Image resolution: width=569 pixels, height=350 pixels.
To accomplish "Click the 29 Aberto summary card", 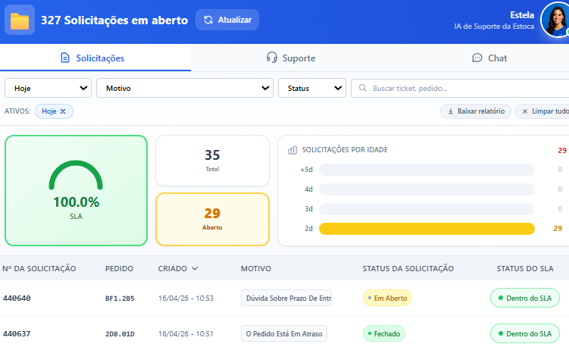I will (212, 219).
